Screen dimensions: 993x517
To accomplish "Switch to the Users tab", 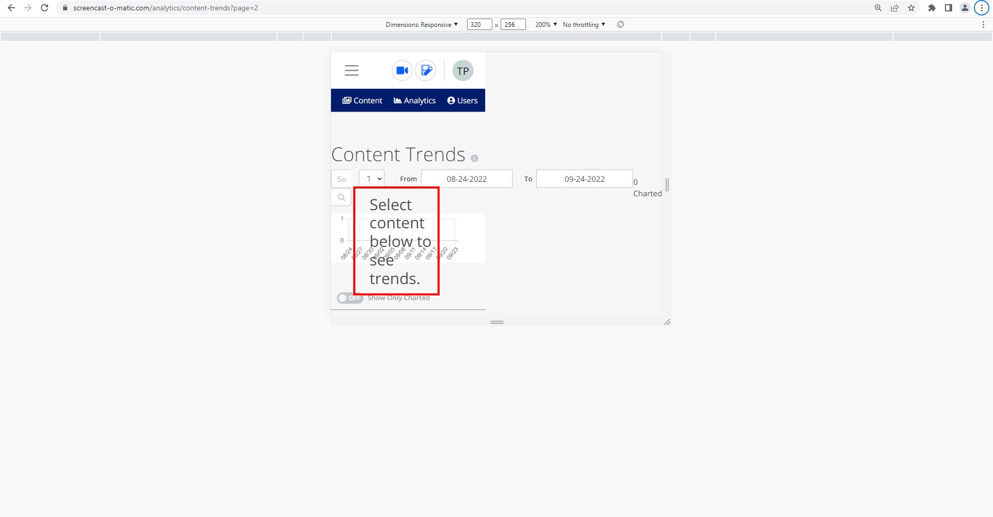I will pos(462,100).
